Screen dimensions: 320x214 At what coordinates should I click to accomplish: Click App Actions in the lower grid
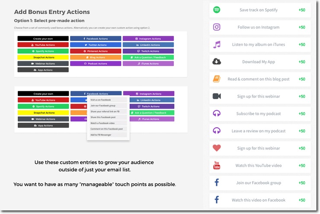tap(43, 126)
